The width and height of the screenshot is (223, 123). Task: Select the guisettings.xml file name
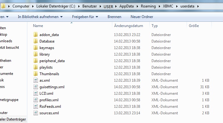coord(52,87)
